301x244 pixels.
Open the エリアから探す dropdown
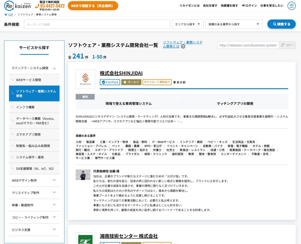(x=188, y=24)
